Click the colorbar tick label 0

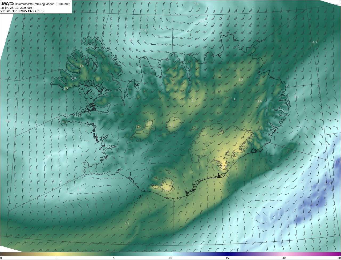(1, 258)
